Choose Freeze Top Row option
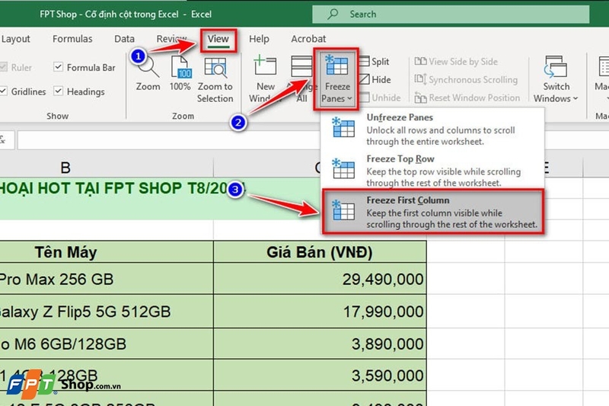Image resolution: width=609 pixels, height=406 pixels. tap(432, 170)
